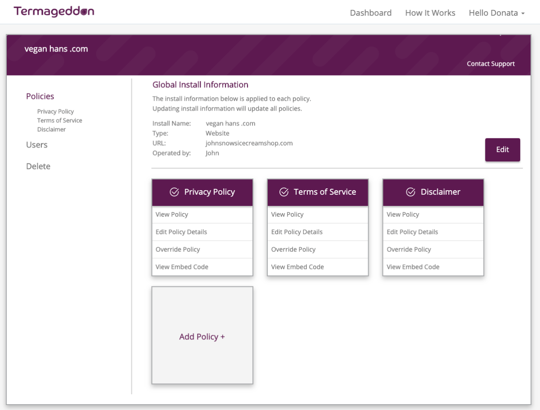Open the How It Works page
The width and height of the screenshot is (540, 410).
tap(430, 13)
